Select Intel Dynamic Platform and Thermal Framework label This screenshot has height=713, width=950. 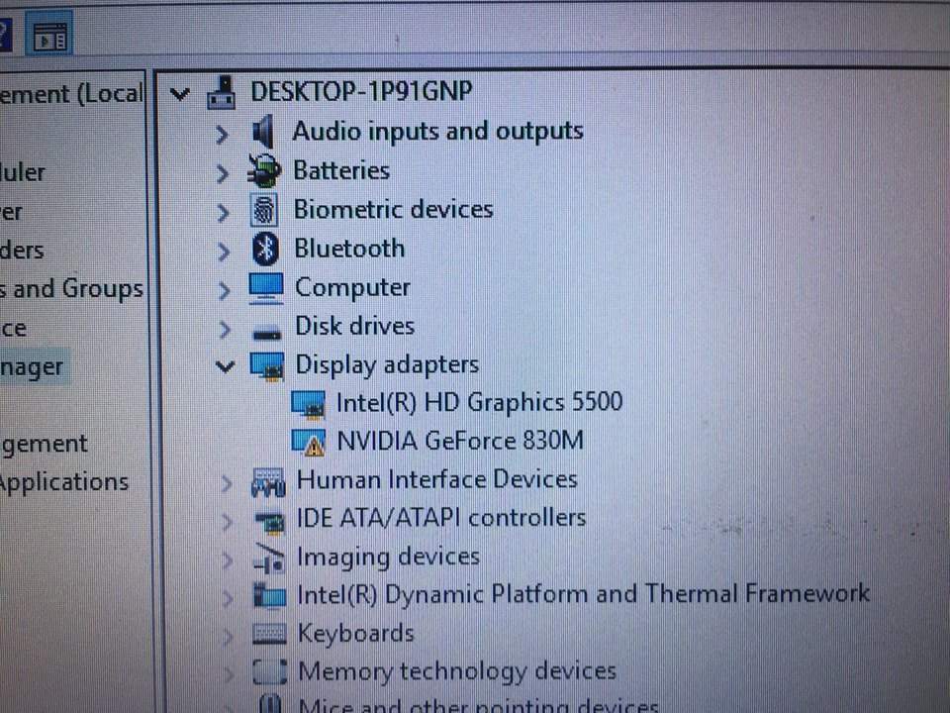584,594
